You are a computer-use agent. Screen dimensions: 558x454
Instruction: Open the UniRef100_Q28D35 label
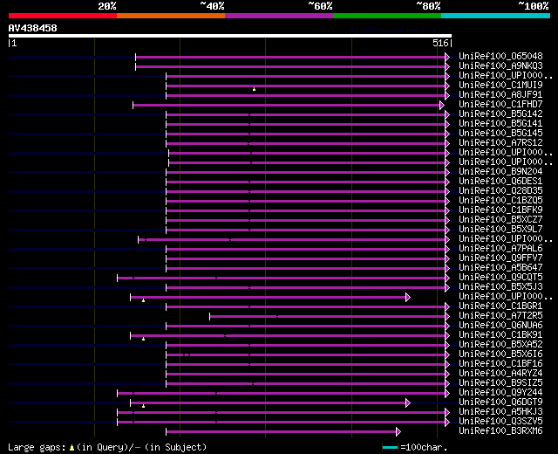coord(500,191)
